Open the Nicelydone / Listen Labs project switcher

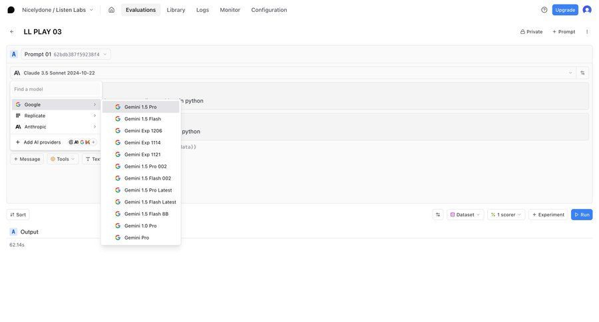pyautogui.click(x=57, y=10)
